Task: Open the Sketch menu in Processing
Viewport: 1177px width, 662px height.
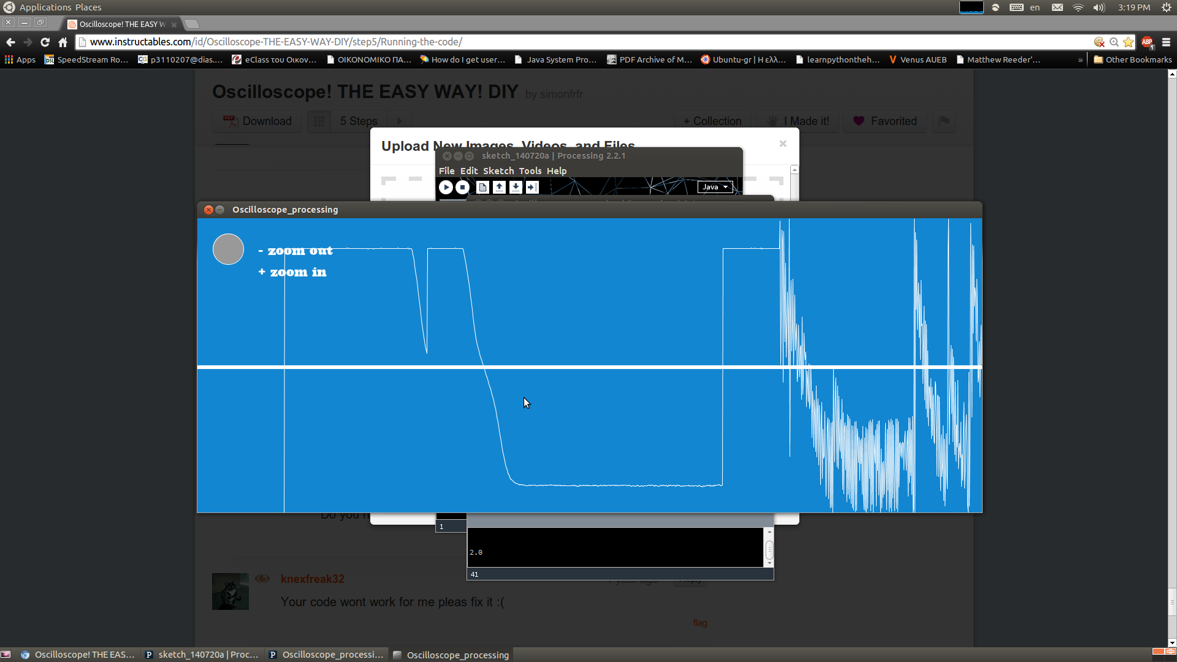Action: point(498,171)
